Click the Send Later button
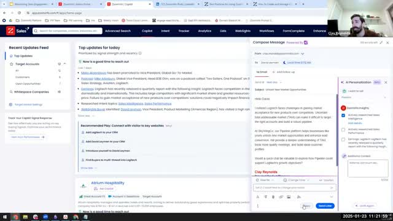The height and width of the screenshot is (221, 393). coord(325,206)
